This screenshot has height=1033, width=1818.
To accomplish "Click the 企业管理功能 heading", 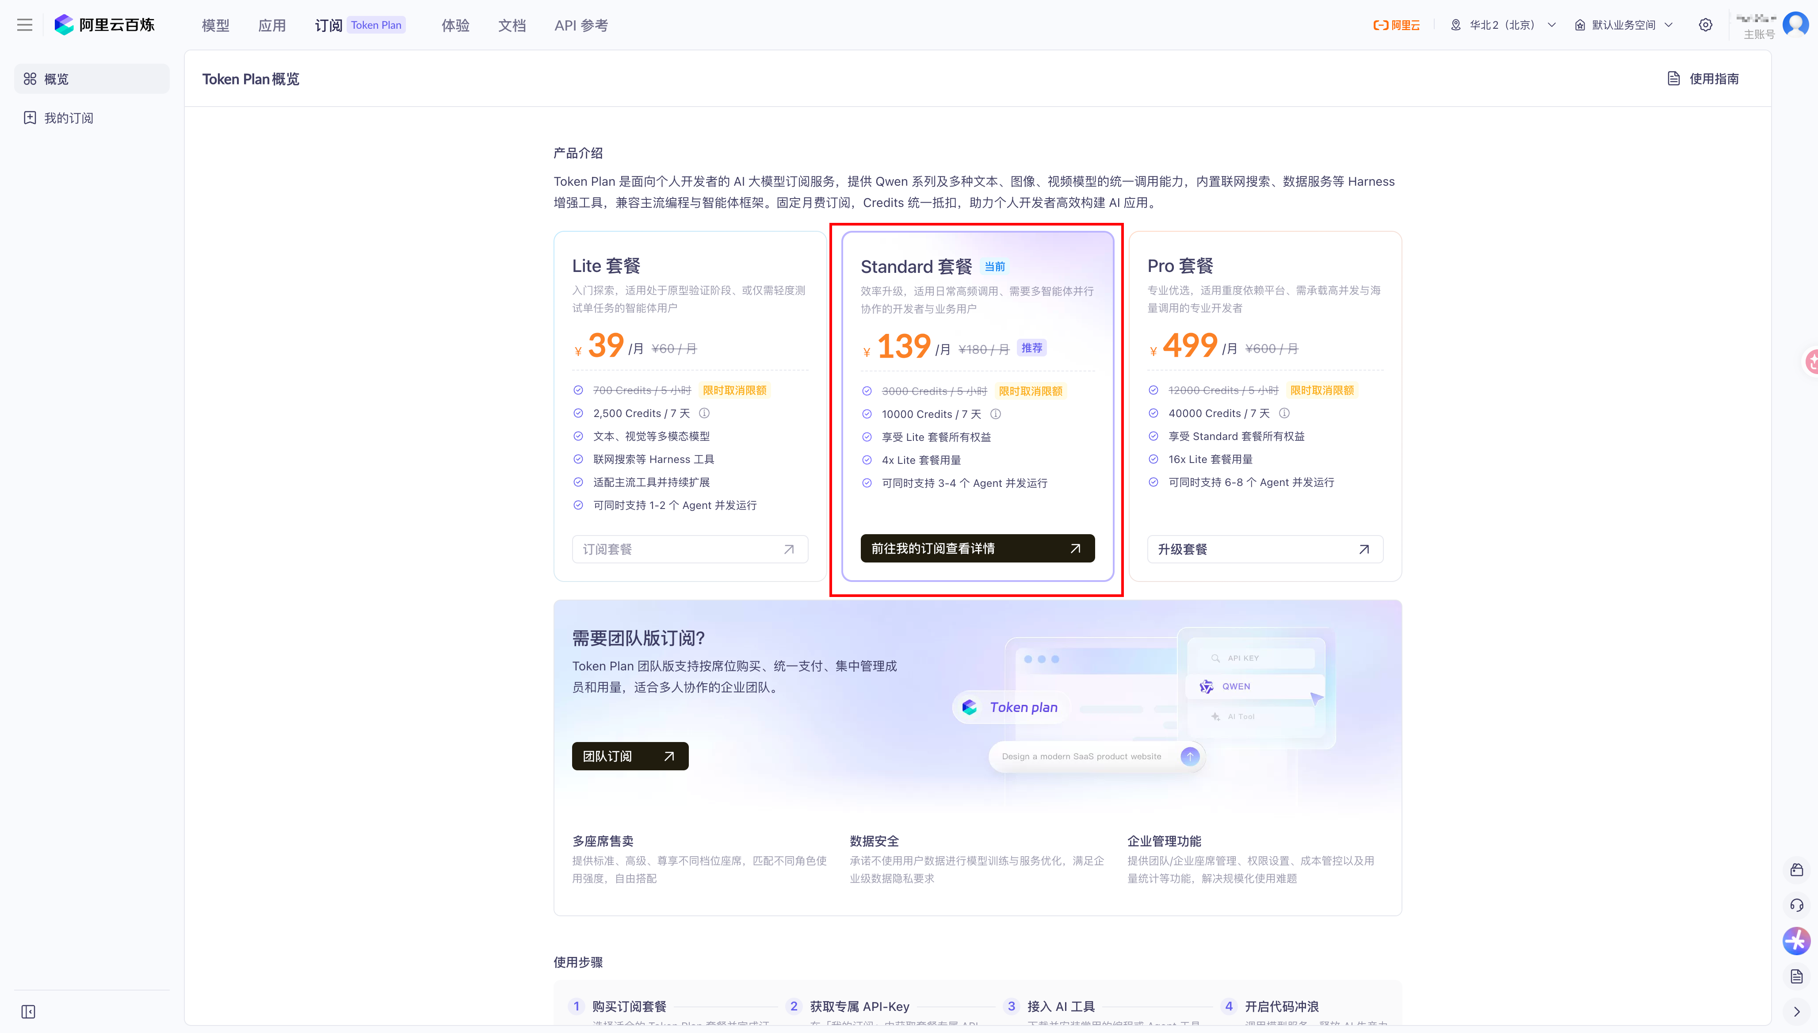I will 1164,842.
